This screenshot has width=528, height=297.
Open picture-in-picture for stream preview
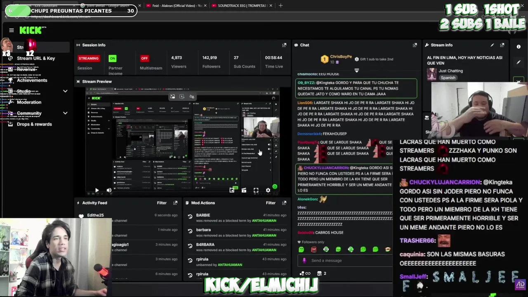click(x=232, y=190)
